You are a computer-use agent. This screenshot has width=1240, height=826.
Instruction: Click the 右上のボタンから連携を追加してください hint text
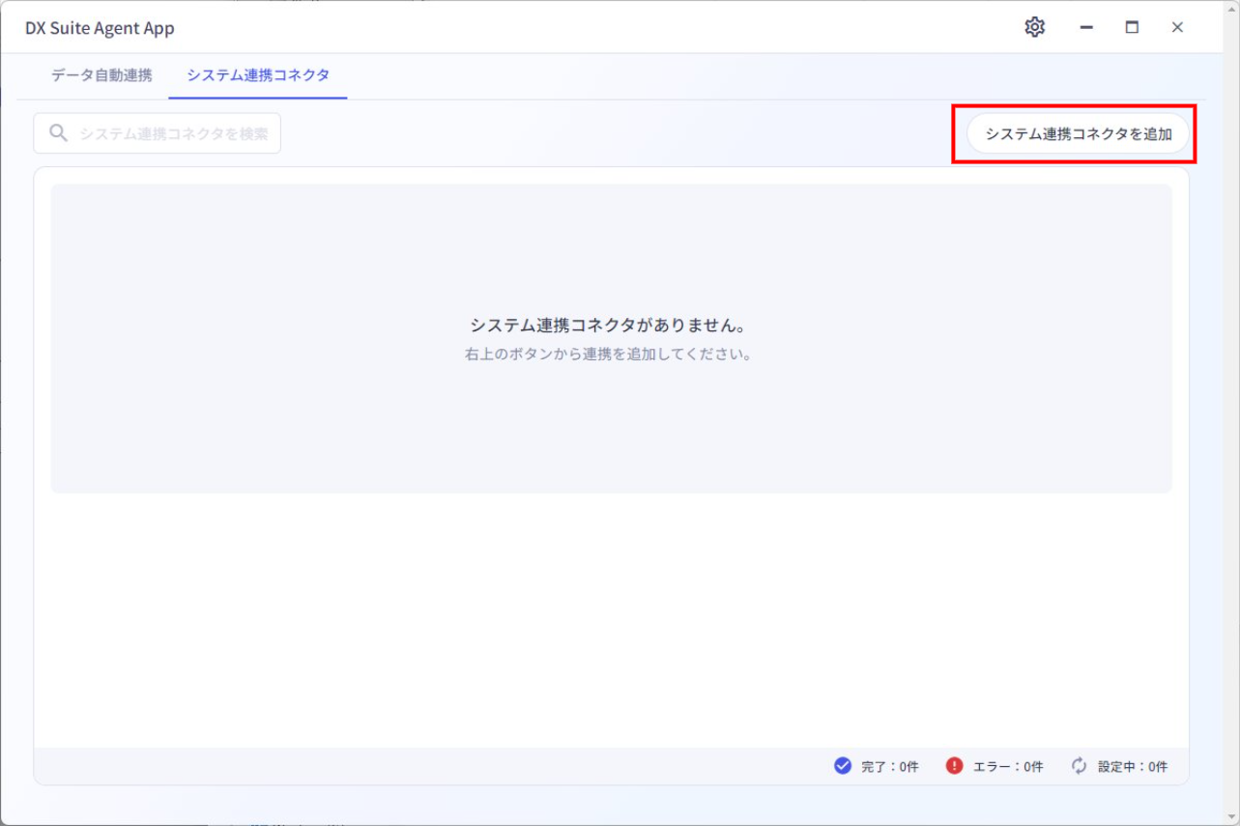(x=608, y=354)
